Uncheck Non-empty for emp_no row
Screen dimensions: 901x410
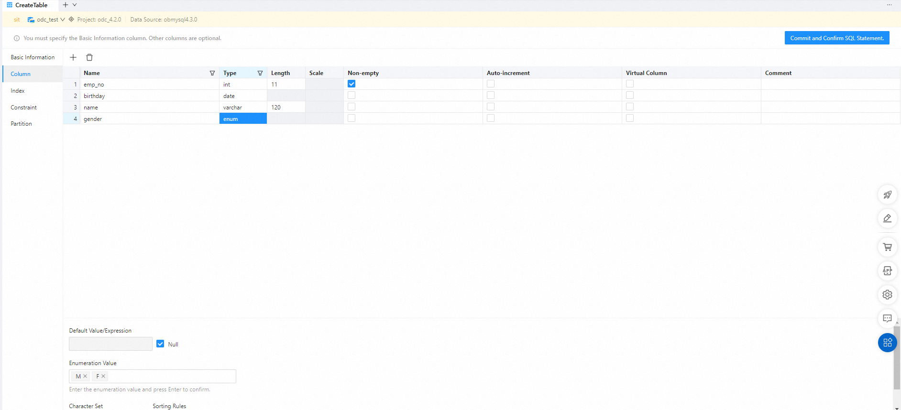point(352,84)
